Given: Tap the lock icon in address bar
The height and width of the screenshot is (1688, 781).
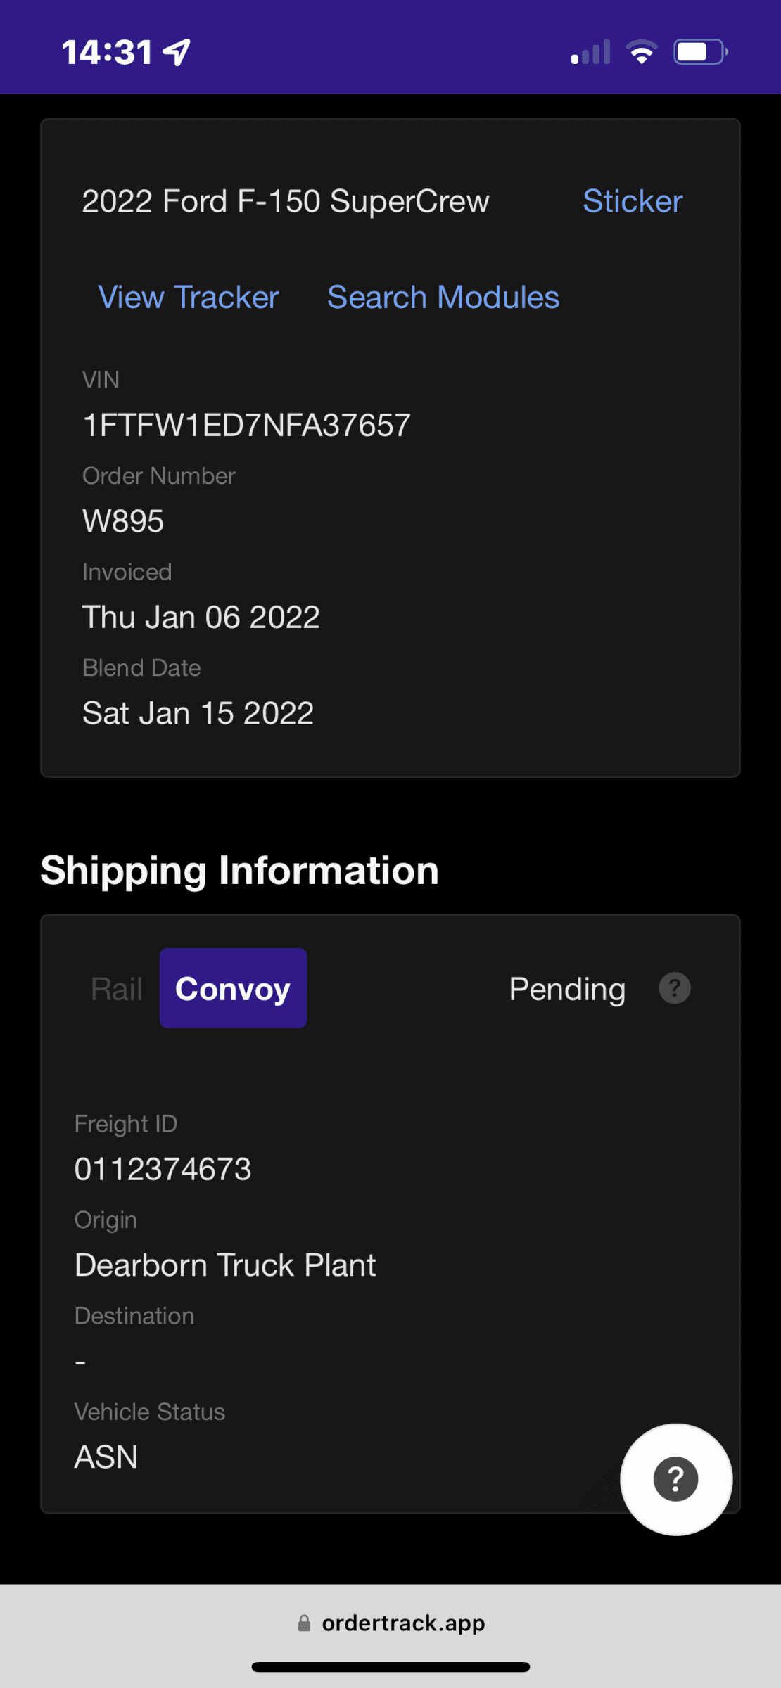Looking at the screenshot, I should pos(304,1623).
